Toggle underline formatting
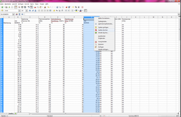Image resolution: width=181 pixels, height=117 pixels. (35, 11)
